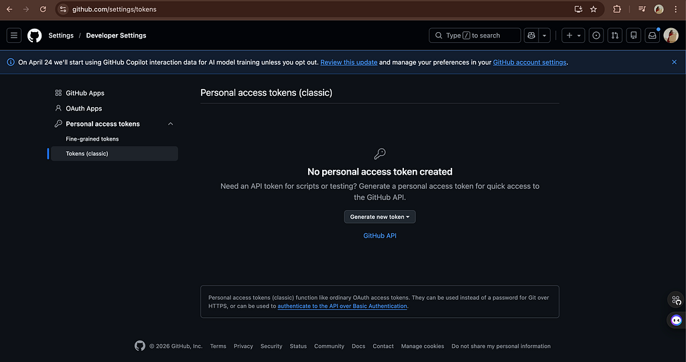
Task: Open Docs footer link
Action: [358, 346]
